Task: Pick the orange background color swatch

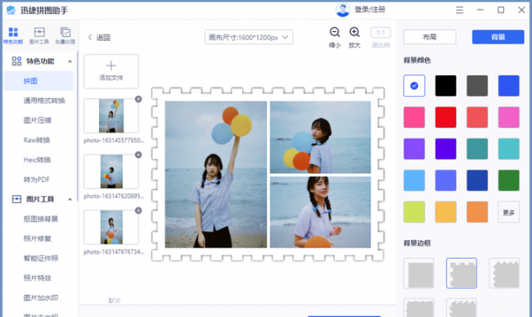Action: [x=477, y=212]
